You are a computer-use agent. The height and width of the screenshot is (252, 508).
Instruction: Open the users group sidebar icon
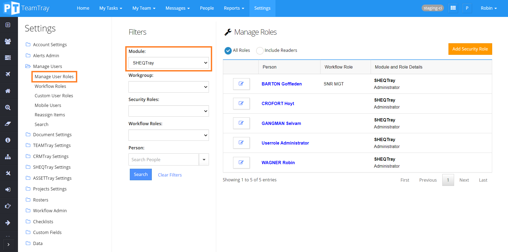click(8, 41)
